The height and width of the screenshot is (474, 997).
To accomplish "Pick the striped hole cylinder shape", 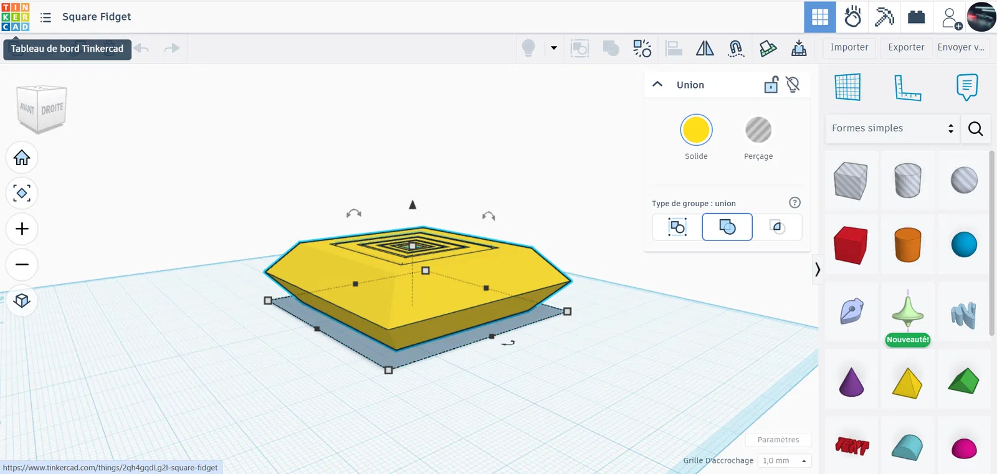I will pyautogui.click(x=907, y=181).
